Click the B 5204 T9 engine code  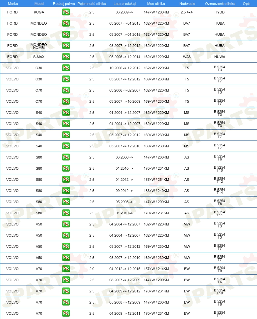coord(220,269)
